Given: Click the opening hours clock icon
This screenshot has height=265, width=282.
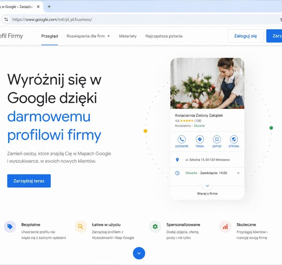Looking at the screenshot, I should [x=177, y=173].
